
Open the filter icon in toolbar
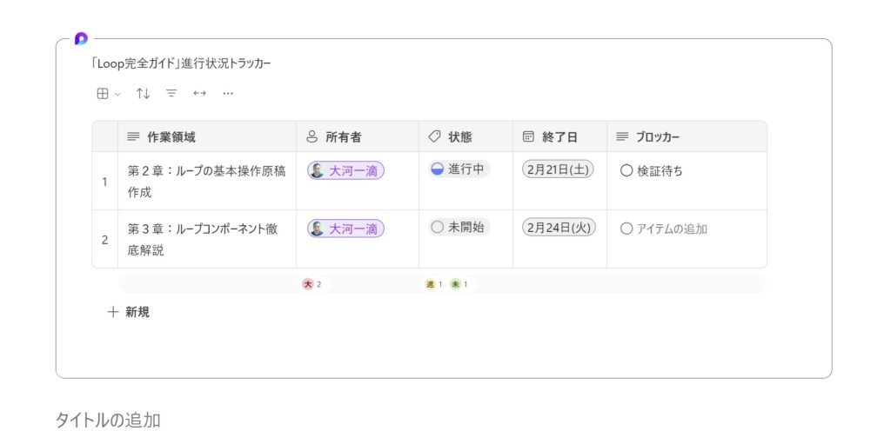[x=171, y=93]
